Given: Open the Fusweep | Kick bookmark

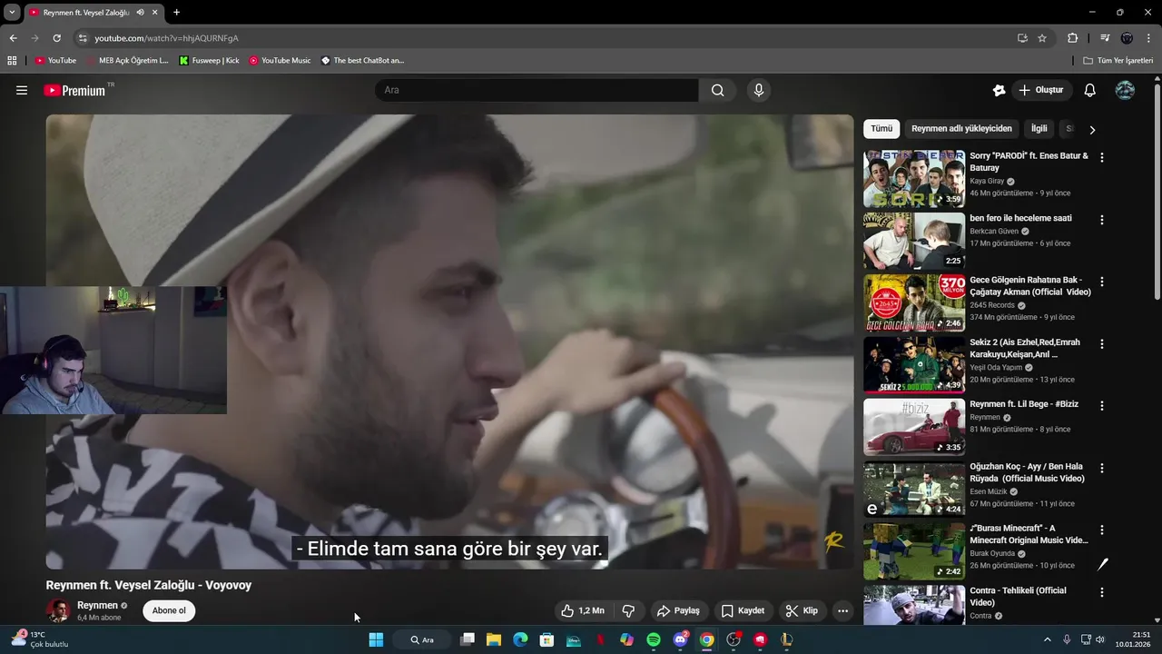Looking at the screenshot, I should click(210, 61).
